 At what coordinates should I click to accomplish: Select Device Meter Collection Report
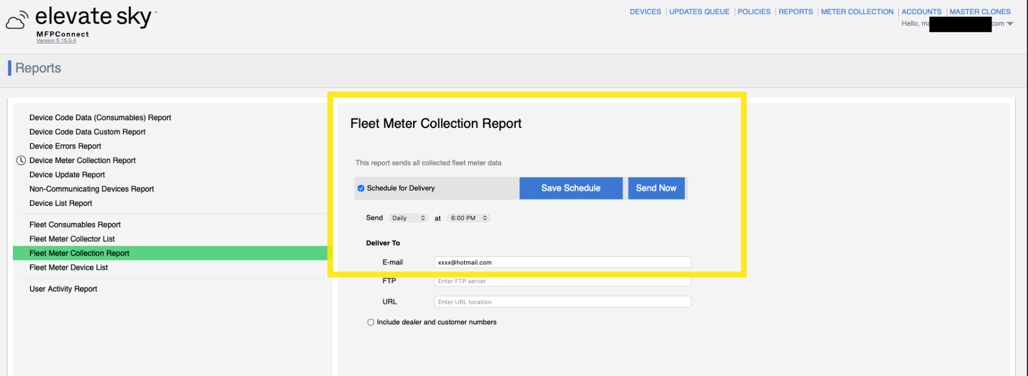(x=83, y=160)
